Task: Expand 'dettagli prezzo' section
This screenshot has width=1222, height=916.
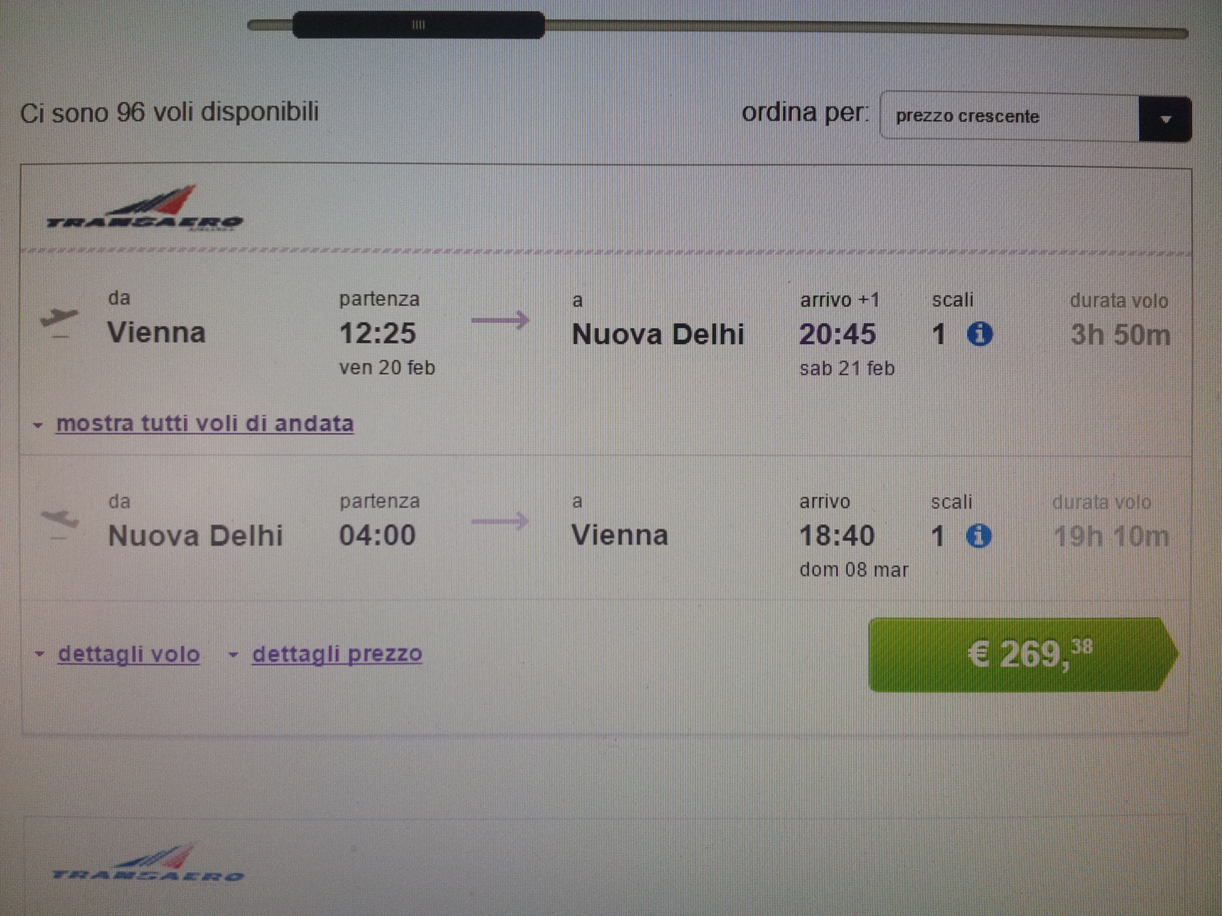Action: [337, 654]
